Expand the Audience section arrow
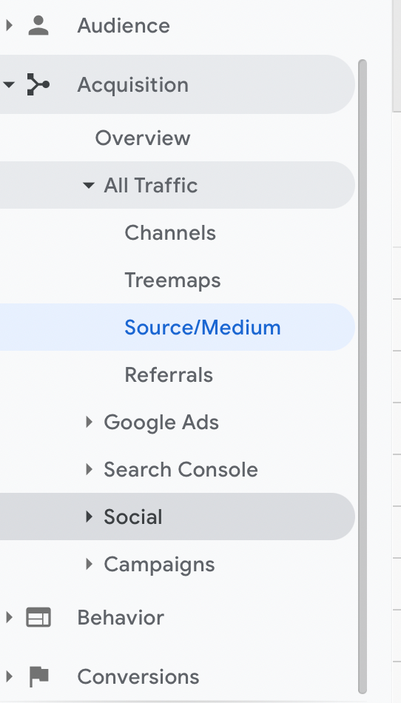The width and height of the screenshot is (401, 703). pos(9,26)
